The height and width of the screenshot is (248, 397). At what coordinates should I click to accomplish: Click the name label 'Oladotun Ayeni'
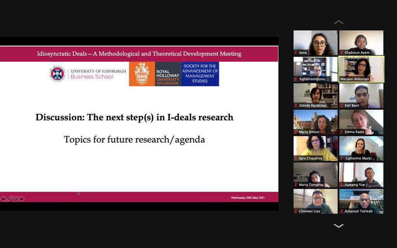(x=357, y=53)
